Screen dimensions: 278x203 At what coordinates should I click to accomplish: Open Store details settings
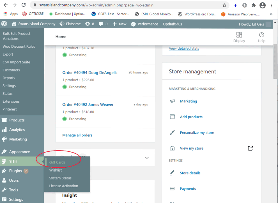[190, 173]
